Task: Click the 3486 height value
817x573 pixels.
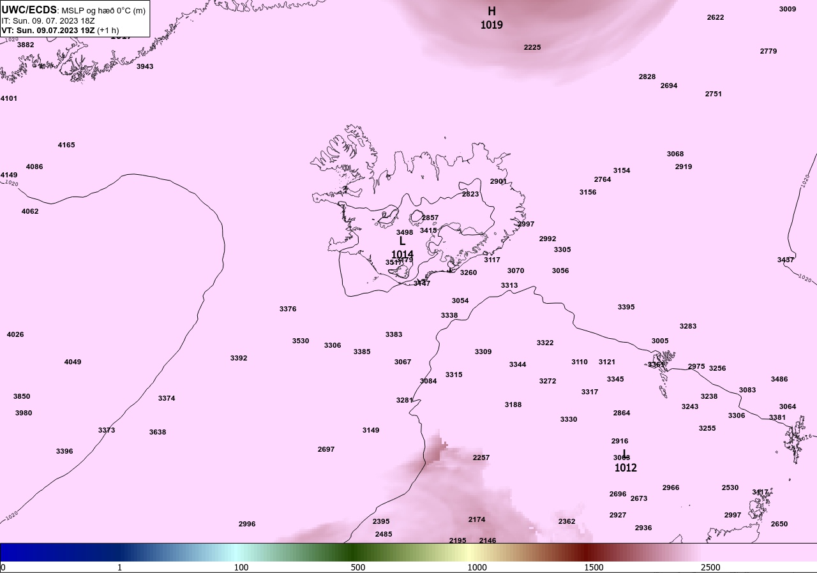Action: (779, 379)
